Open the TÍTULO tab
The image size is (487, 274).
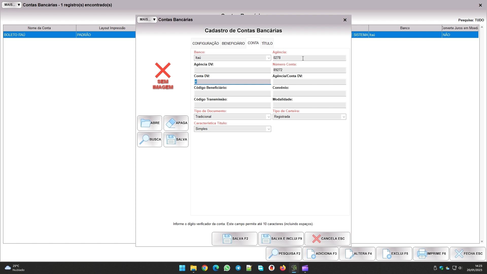pos(267,43)
